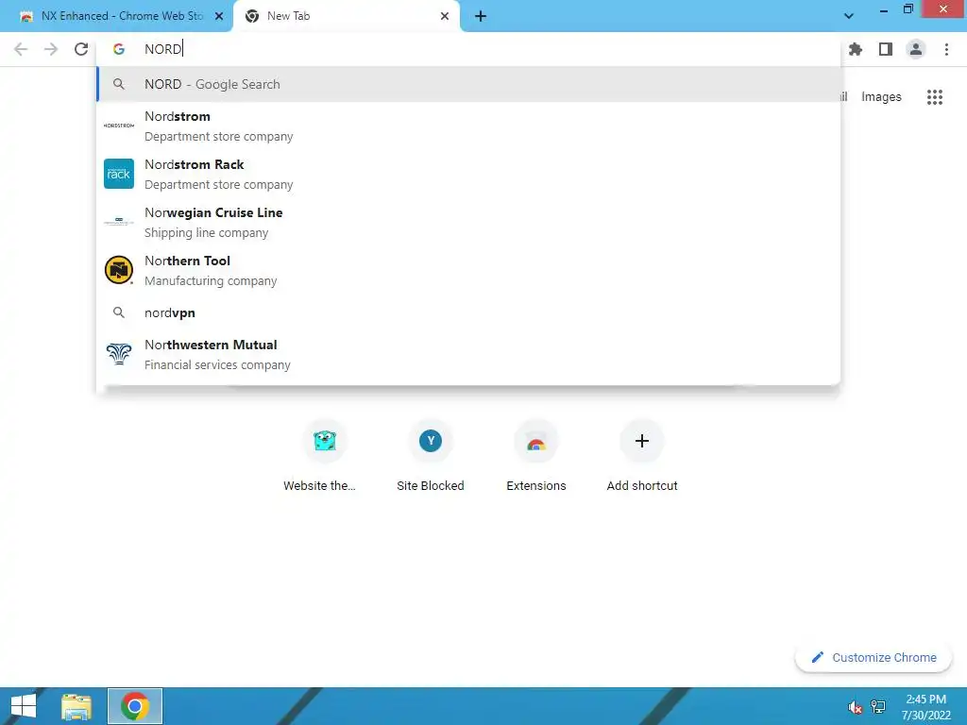Select the Northwestern Mutual suggestion
Image resolution: width=967 pixels, height=725 pixels.
coord(468,354)
